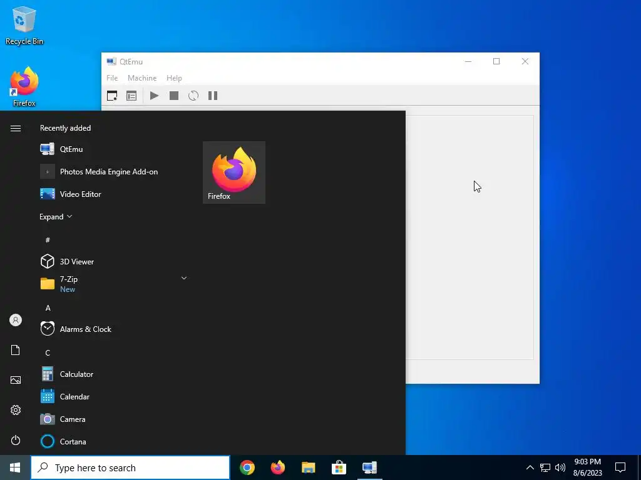Open Microsoft Store from taskbar

[339, 467]
